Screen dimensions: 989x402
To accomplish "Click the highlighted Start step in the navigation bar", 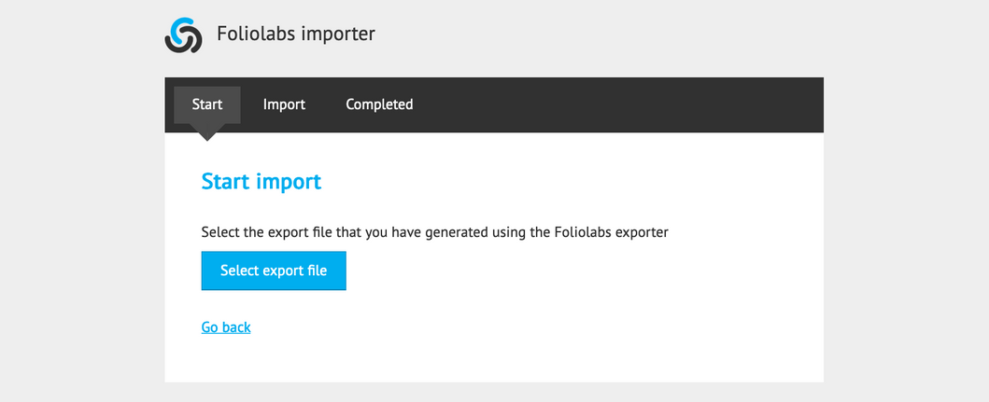I will (x=207, y=104).
